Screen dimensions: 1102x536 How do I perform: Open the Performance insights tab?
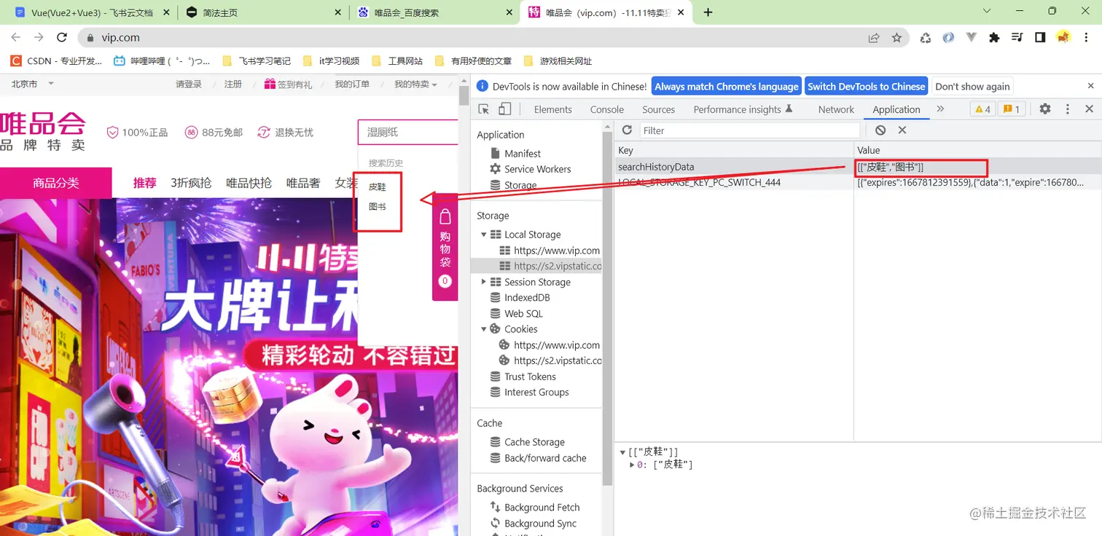click(x=742, y=109)
